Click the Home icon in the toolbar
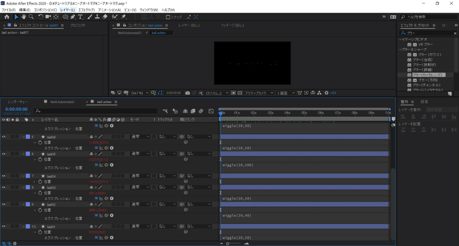Image resolution: width=459 pixels, height=246 pixels. click(7, 17)
